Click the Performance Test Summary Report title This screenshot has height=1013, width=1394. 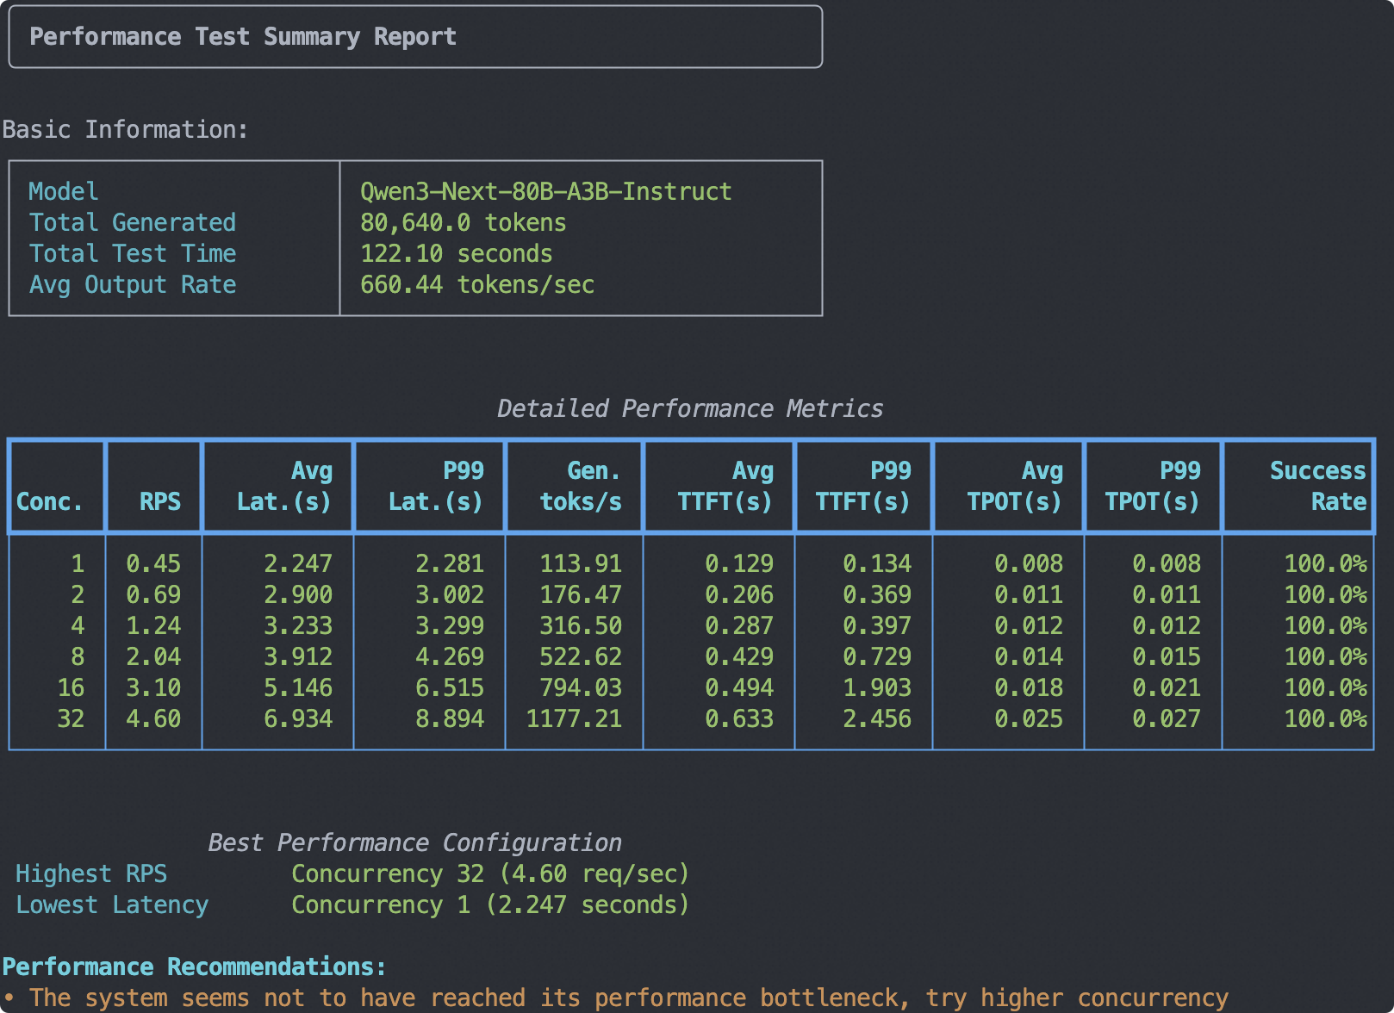tap(242, 37)
